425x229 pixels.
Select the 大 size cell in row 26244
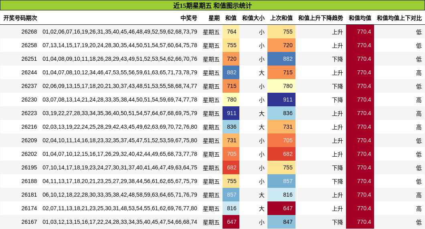[261, 73]
